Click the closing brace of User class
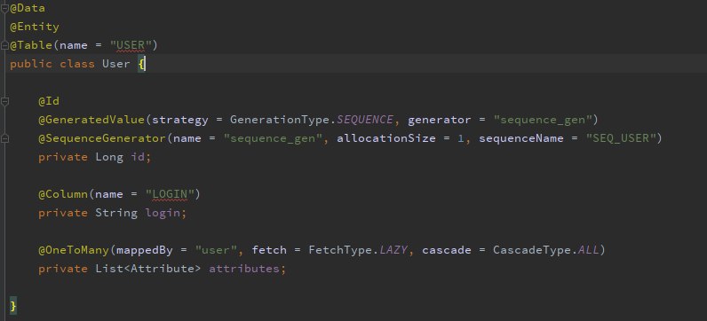Screen dimensions: 707x321 [13, 306]
